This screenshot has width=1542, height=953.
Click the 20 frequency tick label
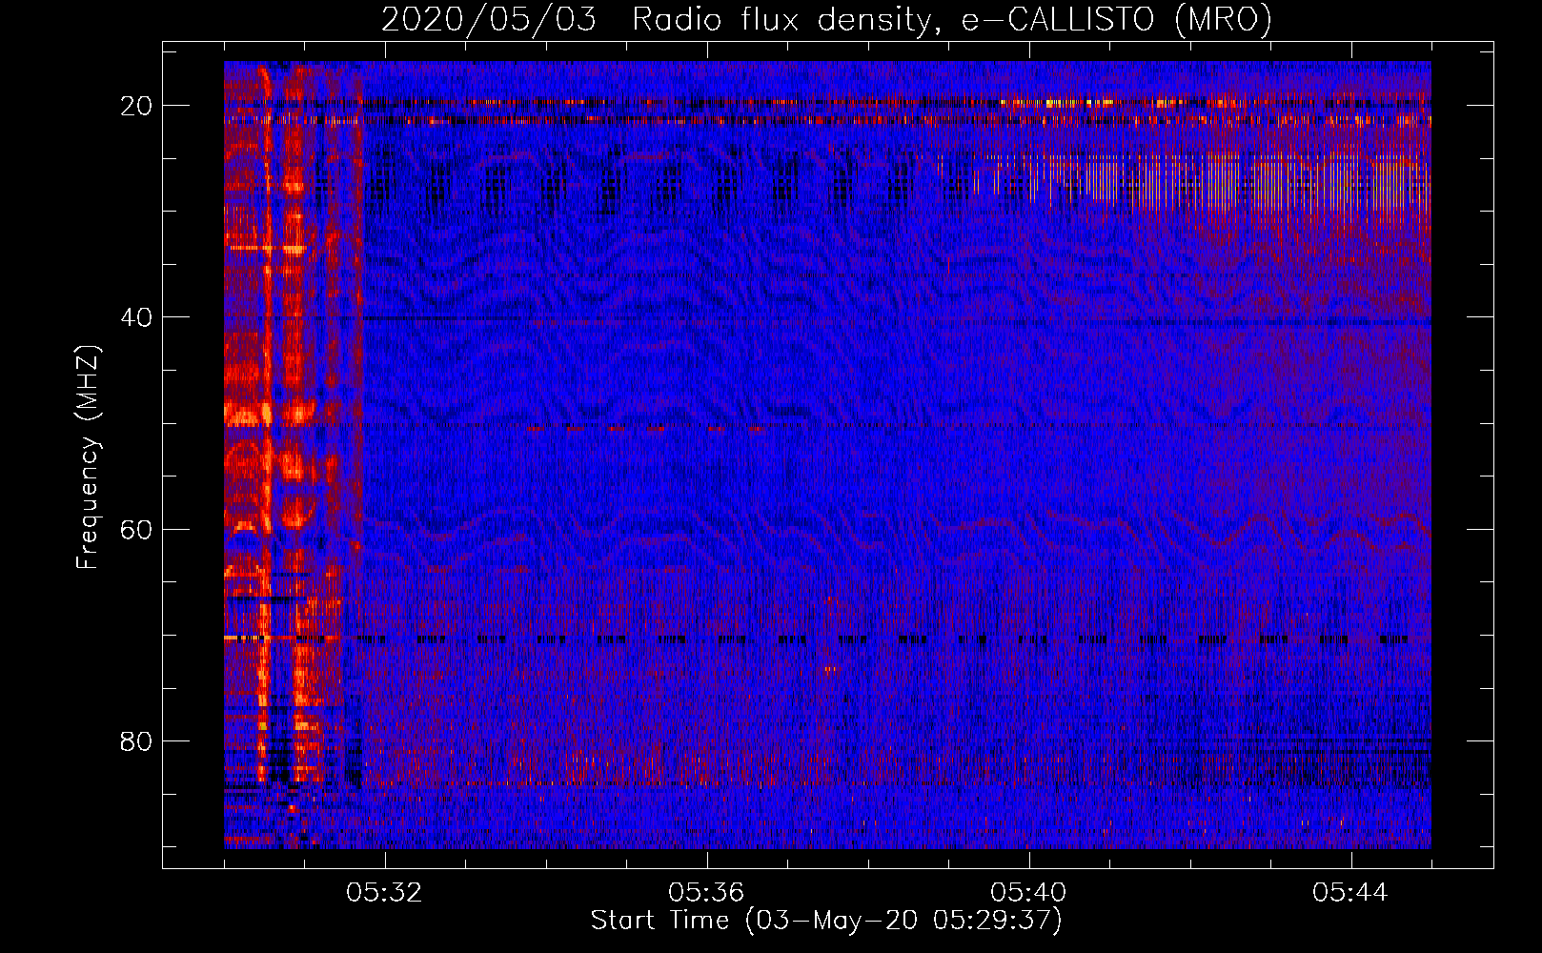coord(137,106)
